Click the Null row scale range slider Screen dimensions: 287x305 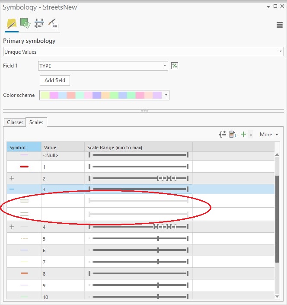click(x=138, y=155)
